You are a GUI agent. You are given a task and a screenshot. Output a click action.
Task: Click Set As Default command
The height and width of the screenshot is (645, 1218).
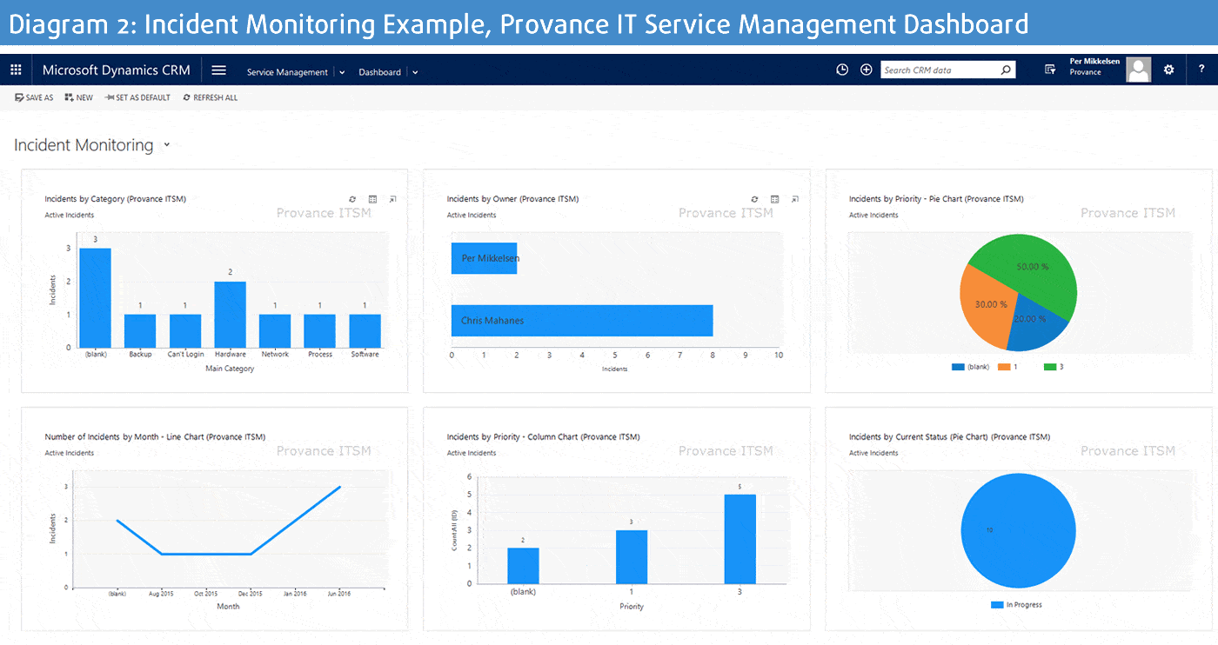click(137, 98)
